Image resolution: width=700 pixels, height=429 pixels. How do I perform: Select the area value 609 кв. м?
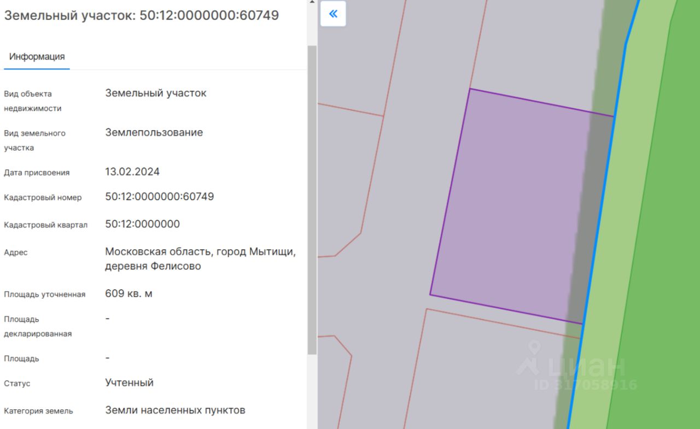pyautogui.click(x=129, y=293)
